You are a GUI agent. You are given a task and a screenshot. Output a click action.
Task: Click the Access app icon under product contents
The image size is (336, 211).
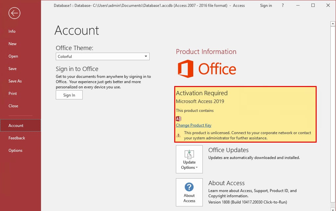point(178,118)
